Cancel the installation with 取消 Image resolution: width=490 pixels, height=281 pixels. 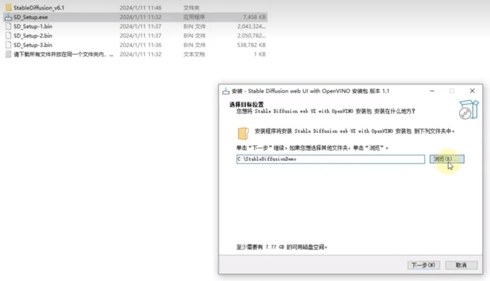point(461,265)
